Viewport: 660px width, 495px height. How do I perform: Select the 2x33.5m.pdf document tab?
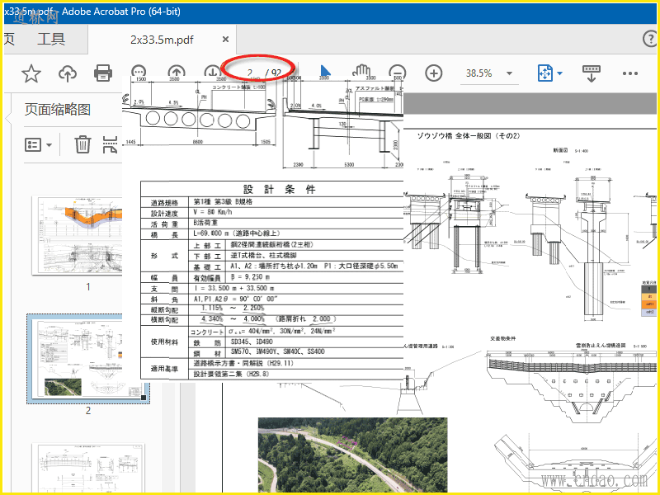162,40
